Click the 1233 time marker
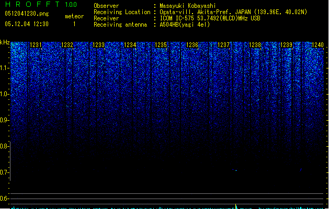Image resolution: width=329 pixels, height=209 pixels. pos(98,45)
